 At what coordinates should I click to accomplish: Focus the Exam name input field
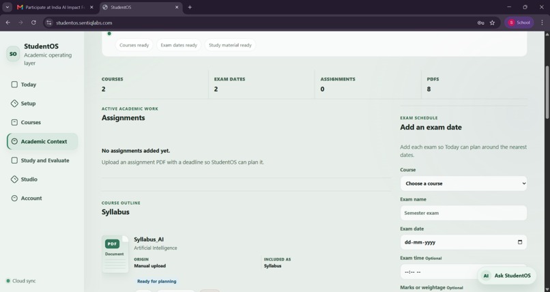coord(463,213)
